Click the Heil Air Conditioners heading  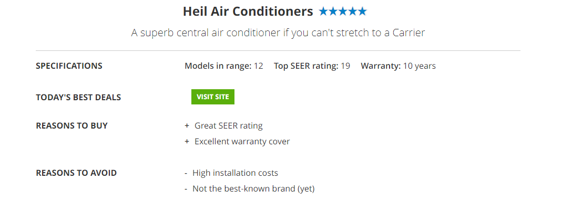[248, 11]
